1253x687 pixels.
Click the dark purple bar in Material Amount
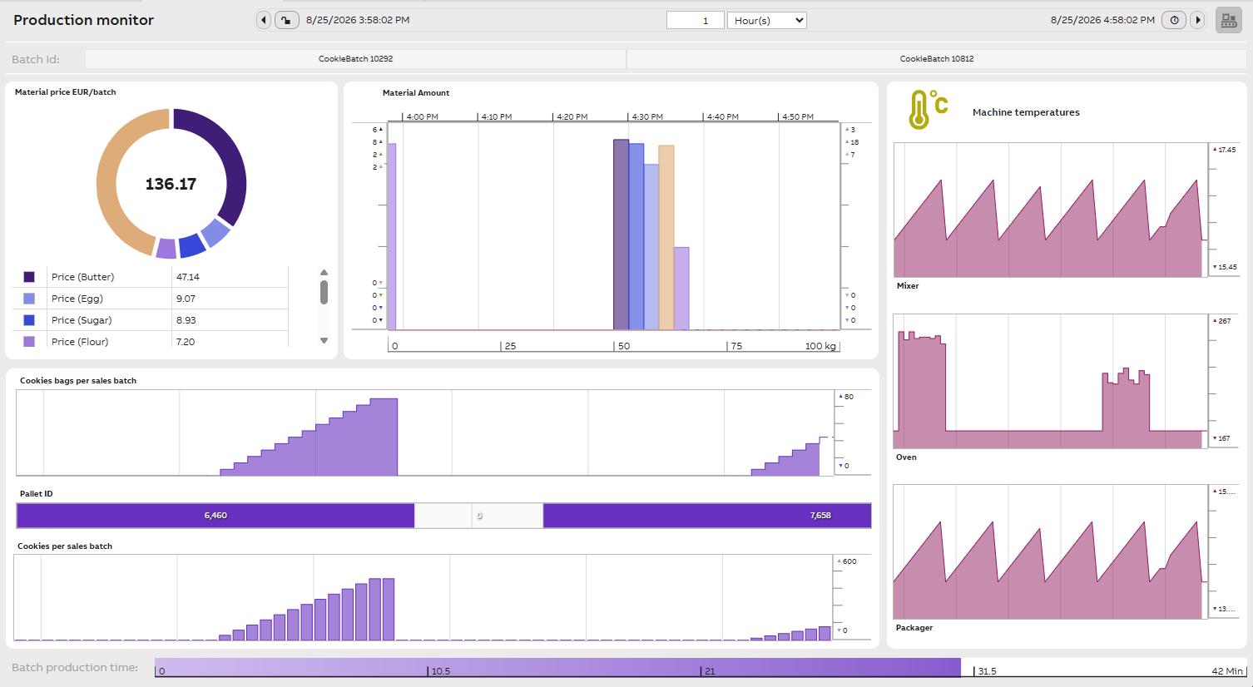pos(621,235)
